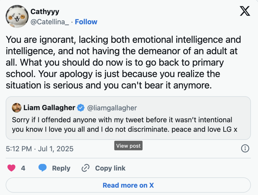Open the 5:12 PM · Jul 1, 2025 timestamp
The height and width of the screenshot is (195, 258).
click(40, 149)
